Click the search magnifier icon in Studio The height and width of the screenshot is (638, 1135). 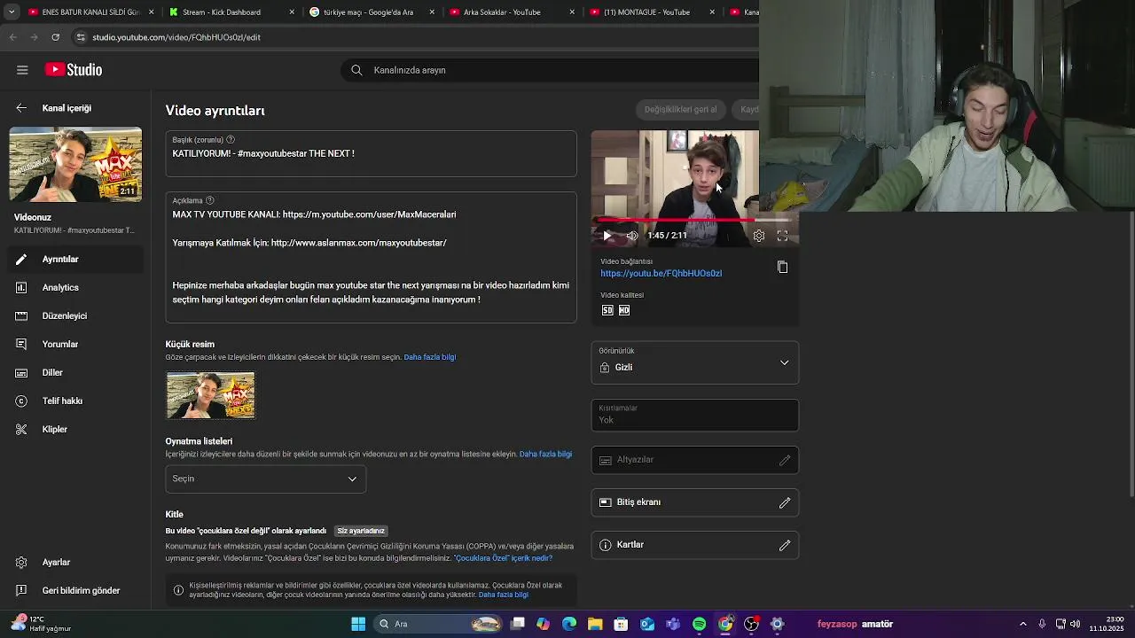tap(356, 70)
